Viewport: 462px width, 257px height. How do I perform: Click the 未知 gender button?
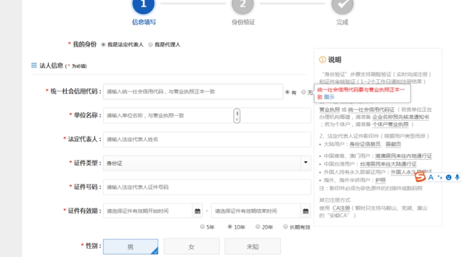(252, 246)
